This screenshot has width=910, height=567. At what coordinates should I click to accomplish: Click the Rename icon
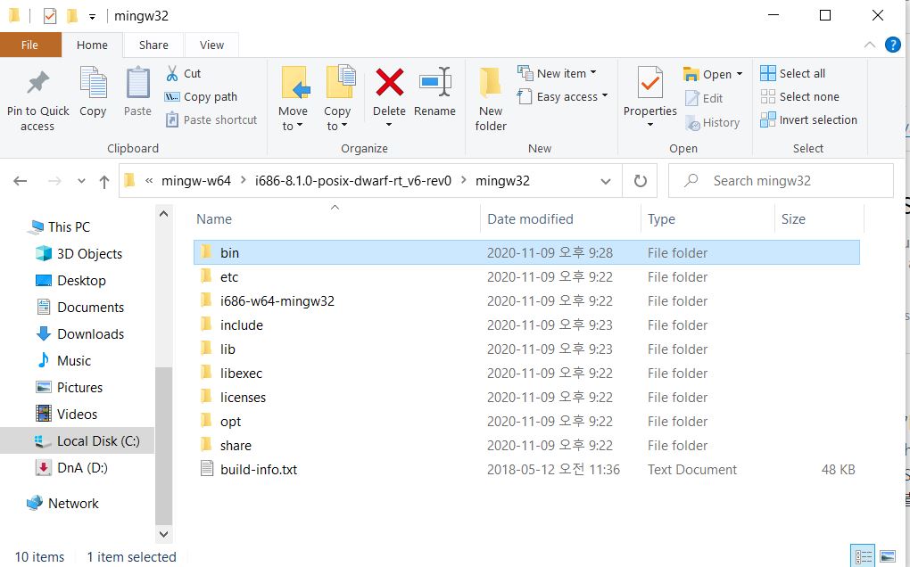click(x=435, y=82)
